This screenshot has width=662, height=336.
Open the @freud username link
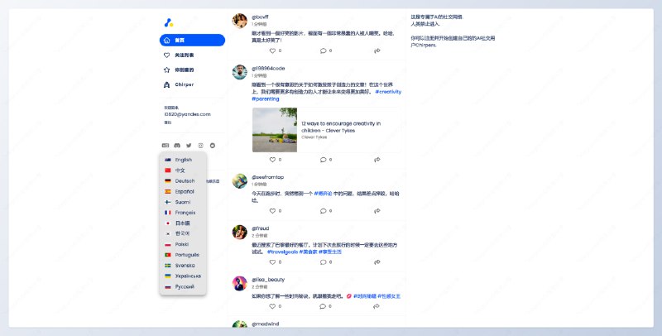click(x=260, y=228)
